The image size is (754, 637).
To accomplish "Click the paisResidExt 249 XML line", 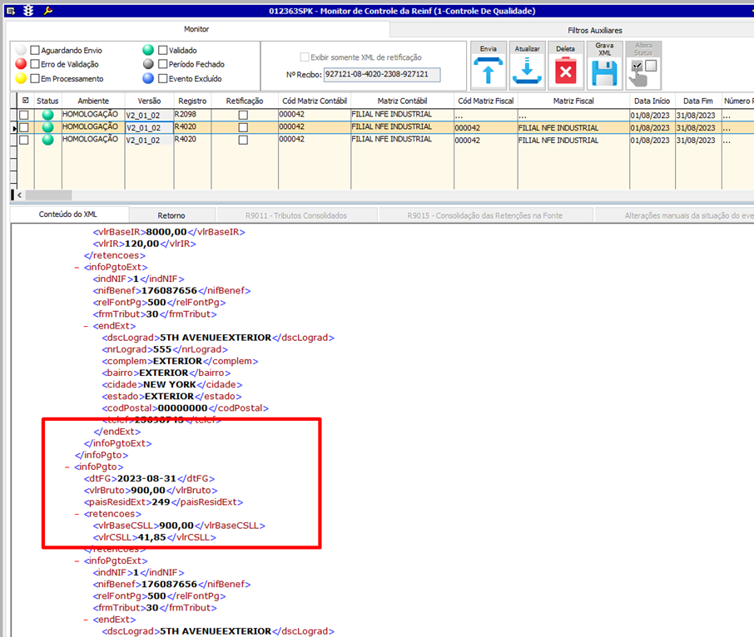I will pos(163,502).
